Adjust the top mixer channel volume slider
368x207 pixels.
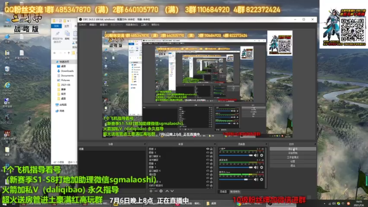[236, 155]
